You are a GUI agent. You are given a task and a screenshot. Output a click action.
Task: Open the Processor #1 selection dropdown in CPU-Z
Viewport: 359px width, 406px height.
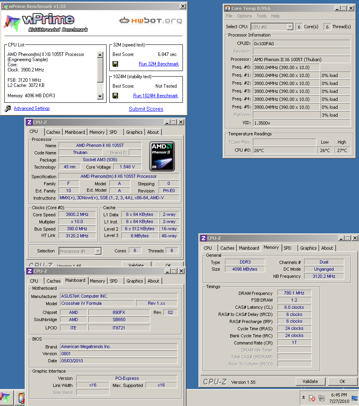coord(98,251)
